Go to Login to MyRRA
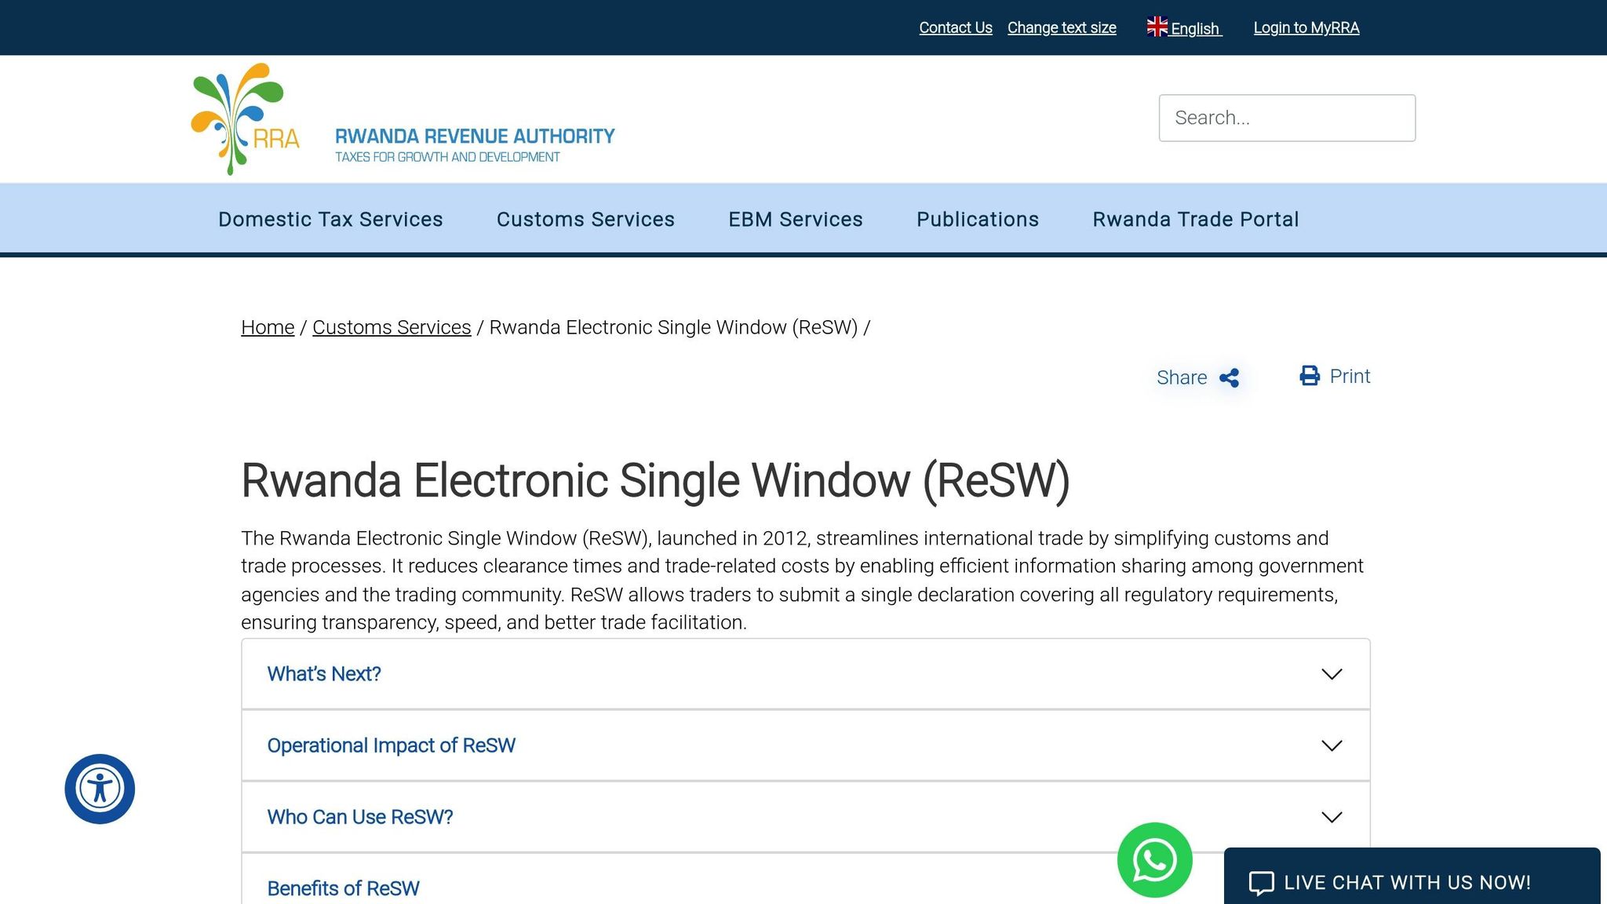1607x904 pixels. click(x=1306, y=27)
